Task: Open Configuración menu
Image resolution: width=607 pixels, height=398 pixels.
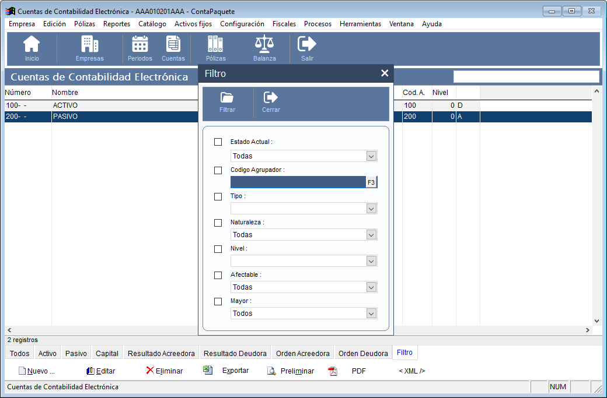Action: (x=242, y=24)
